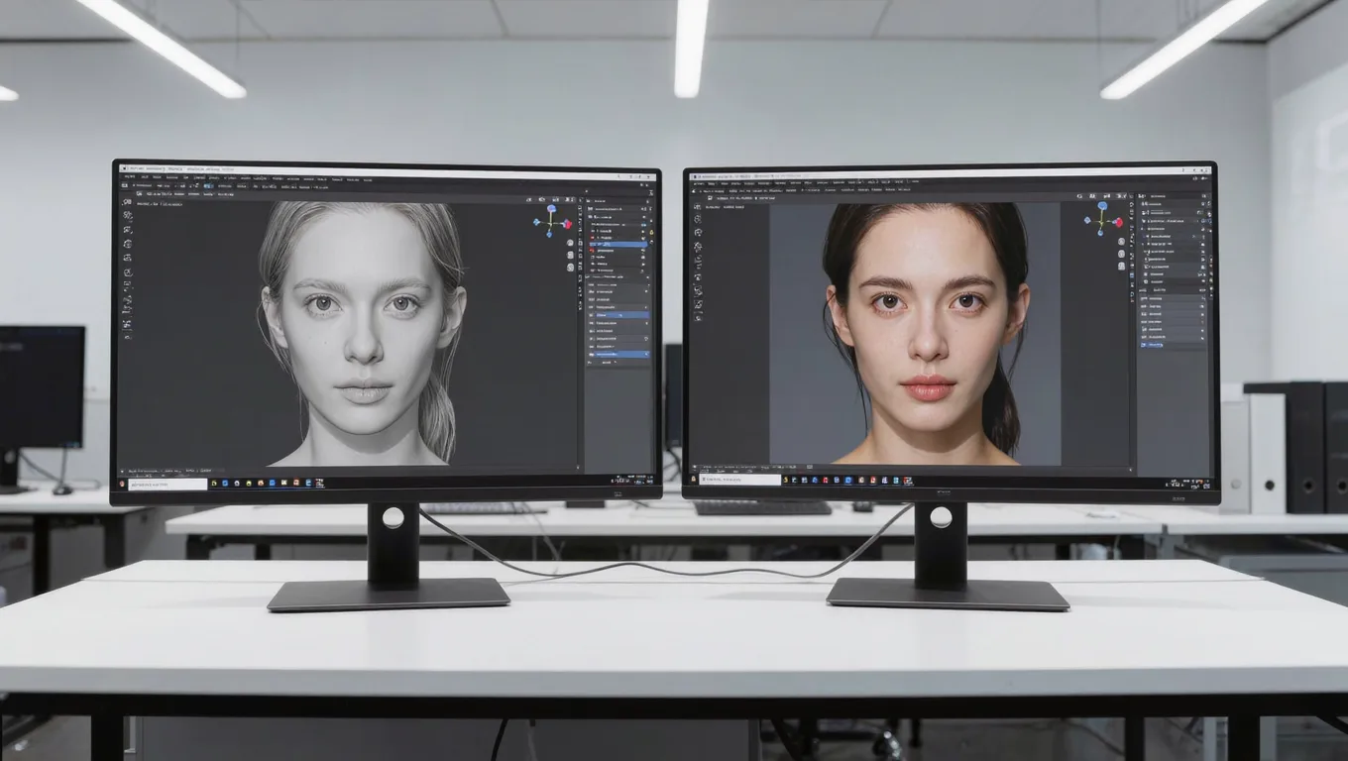The image size is (1348, 761).
Task: Open the Windows Start button on right monitor
Action: [694, 479]
